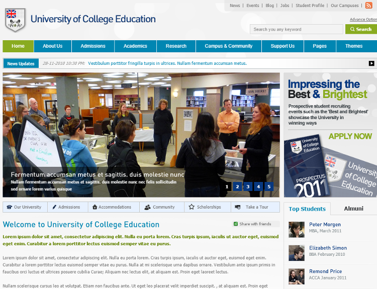Screen dimensions: 377x289
Task: Open the RSS feed icon
Action: [x=368, y=6]
